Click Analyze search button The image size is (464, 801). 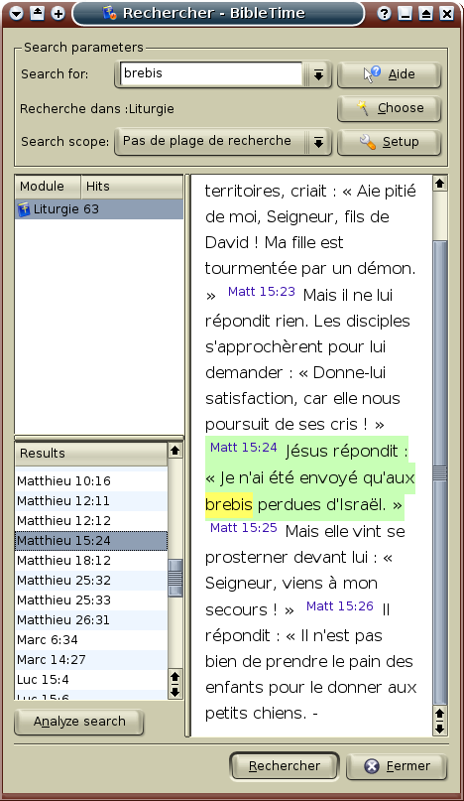click(79, 722)
